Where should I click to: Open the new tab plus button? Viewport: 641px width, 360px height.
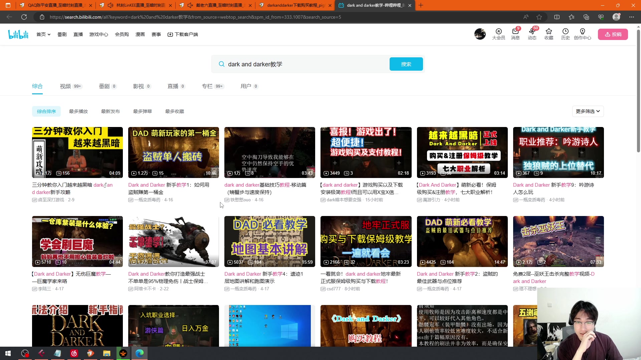point(421,5)
